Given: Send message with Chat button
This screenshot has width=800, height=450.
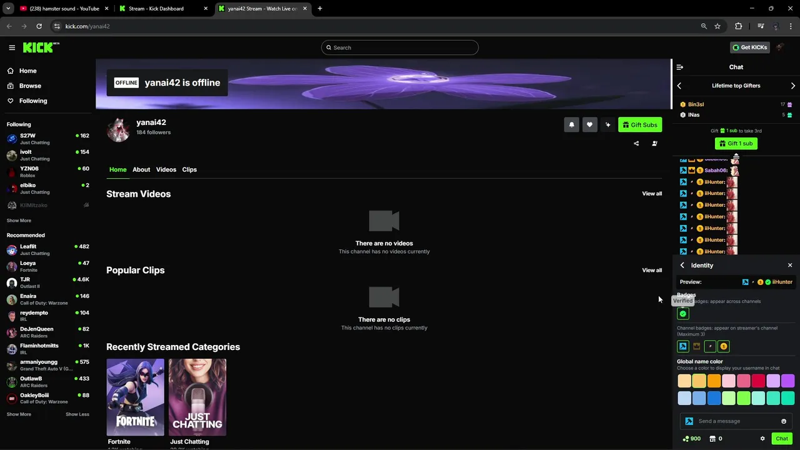Looking at the screenshot, I should (782, 439).
